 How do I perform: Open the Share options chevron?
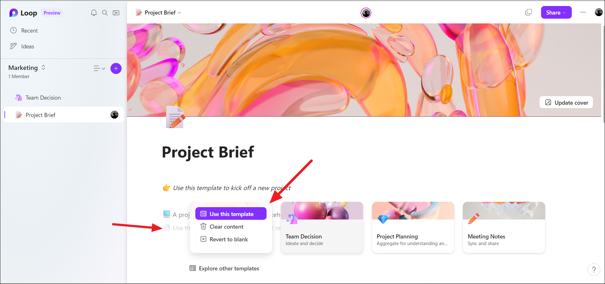click(564, 12)
